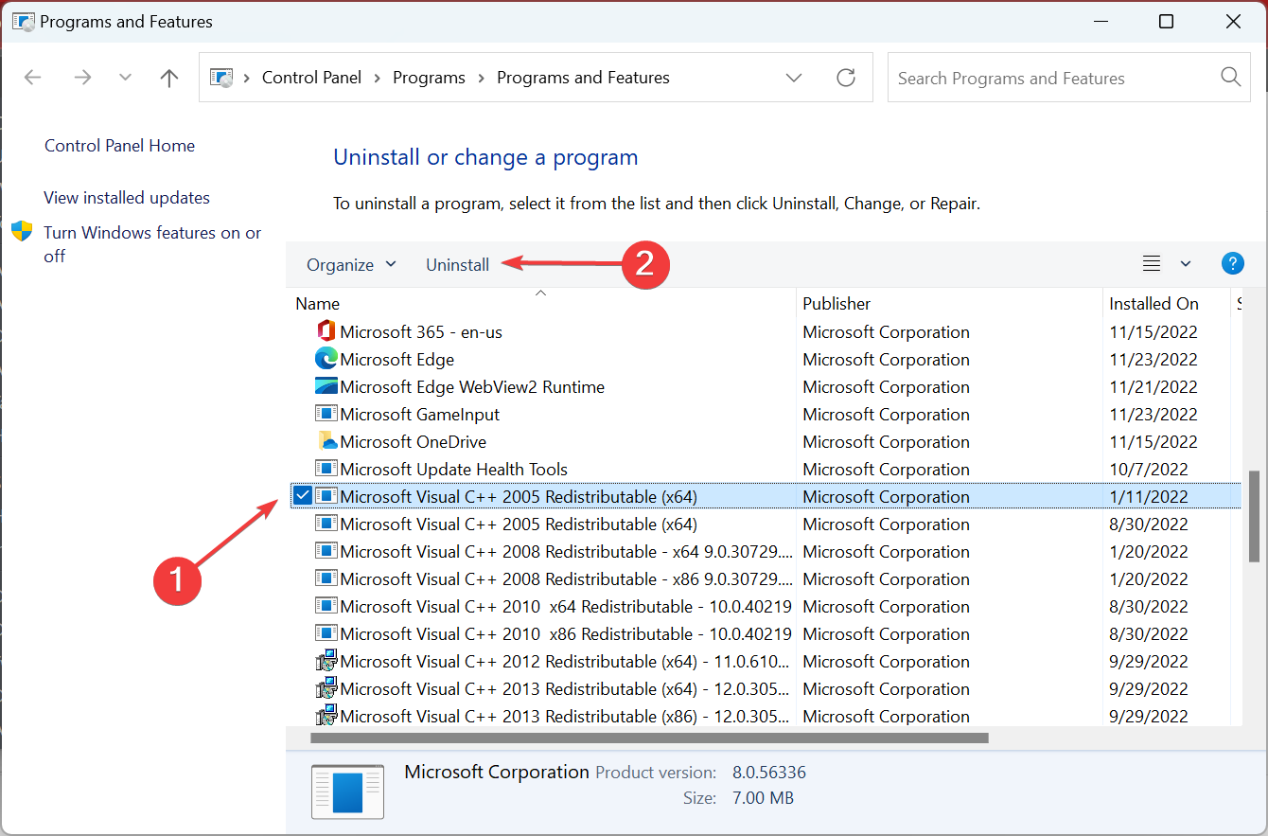Image resolution: width=1268 pixels, height=836 pixels.
Task: Sort by the Name column header
Action: [317, 304]
